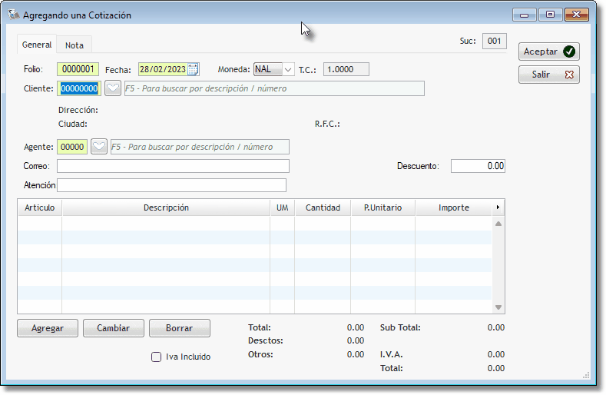Switch to the General tab
The image size is (606, 395).
click(37, 45)
